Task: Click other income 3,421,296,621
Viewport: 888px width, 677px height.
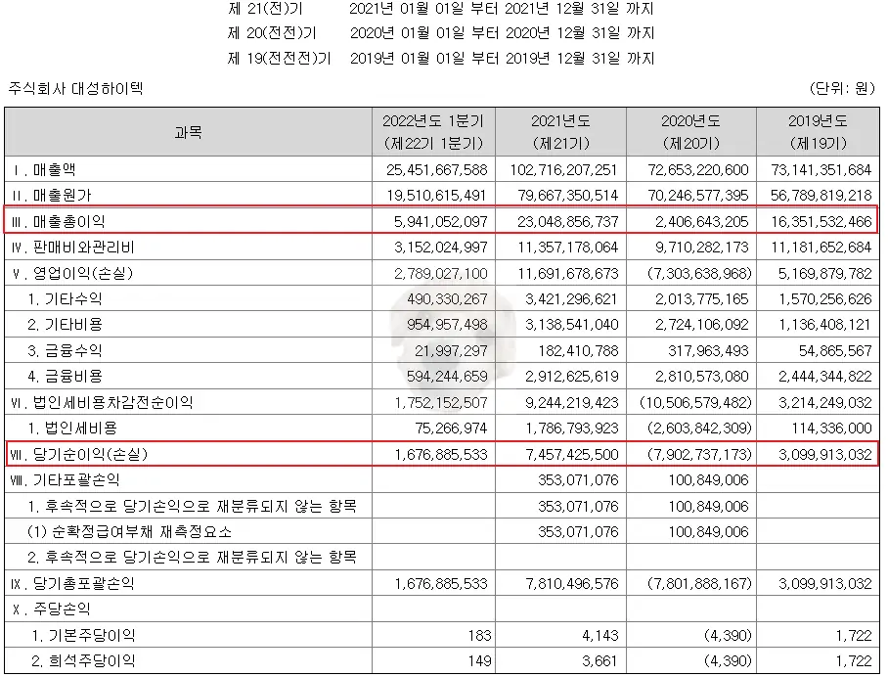Action: pyautogui.click(x=572, y=298)
